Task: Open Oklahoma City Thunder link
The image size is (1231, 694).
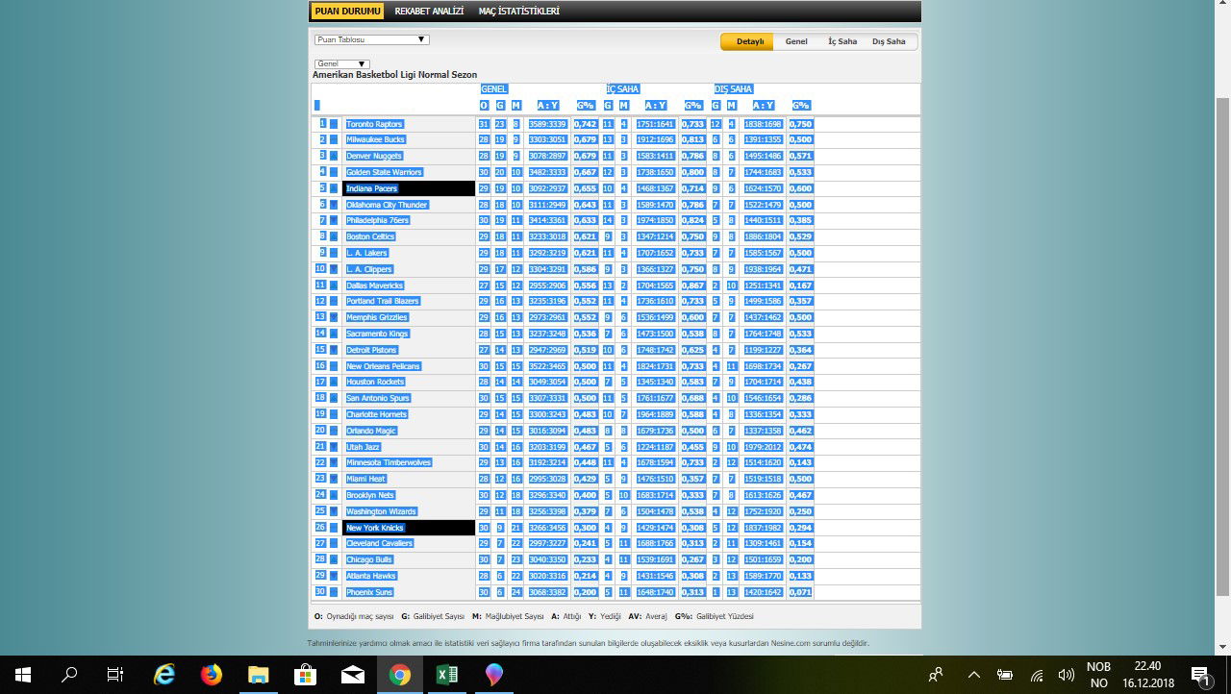Action: point(388,205)
